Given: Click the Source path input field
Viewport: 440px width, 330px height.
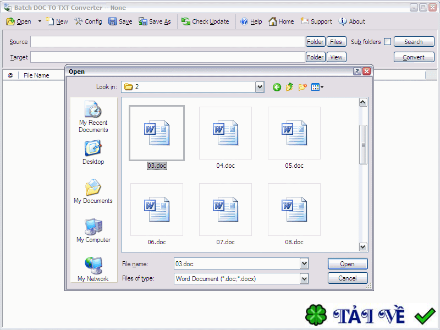Looking at the screenshot, I should pos(168,42).
